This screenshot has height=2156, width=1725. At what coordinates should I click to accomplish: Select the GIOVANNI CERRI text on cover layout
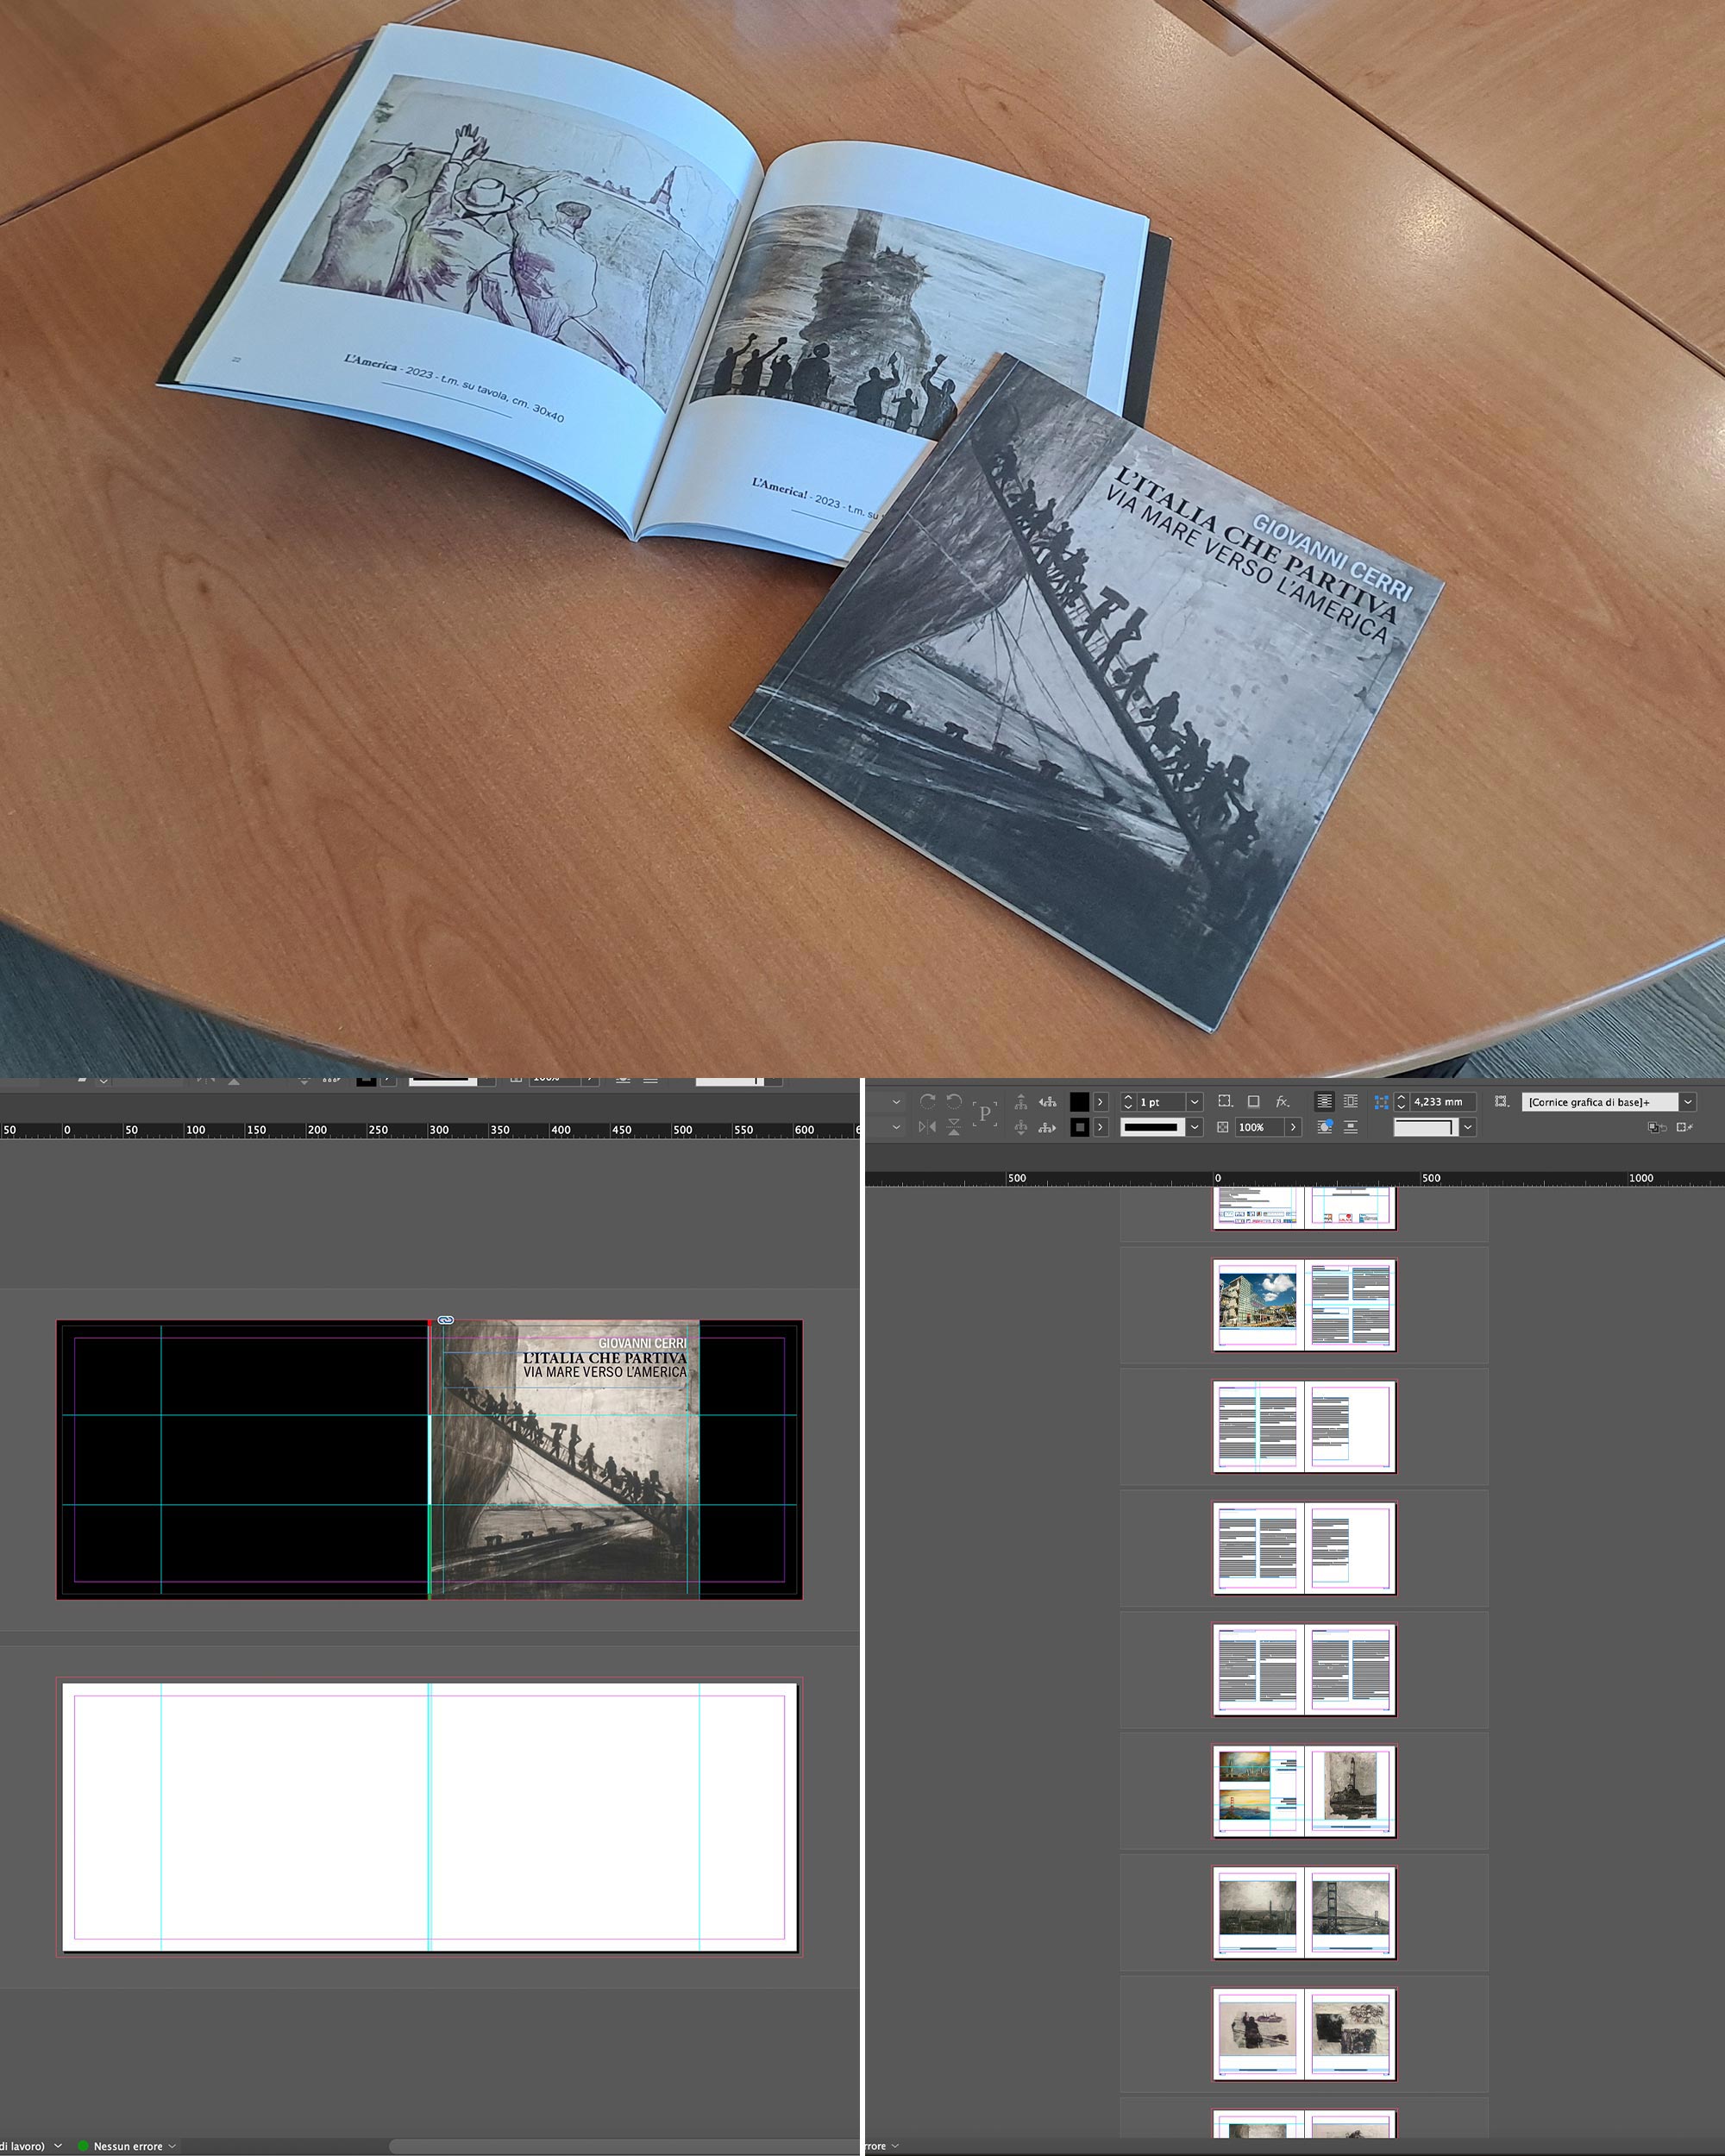point(642,1343)
